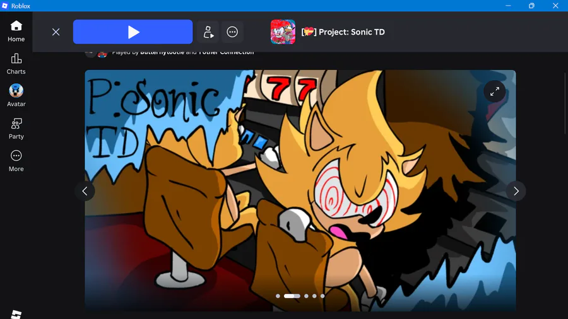Open the Home section in sidebar
The image size is (568, 319).
click(x=16, y=32)
